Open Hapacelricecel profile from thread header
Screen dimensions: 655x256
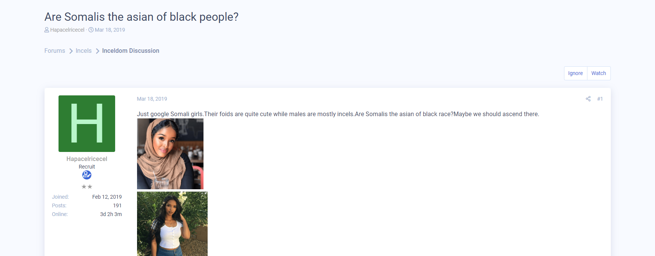click(67, 30)
